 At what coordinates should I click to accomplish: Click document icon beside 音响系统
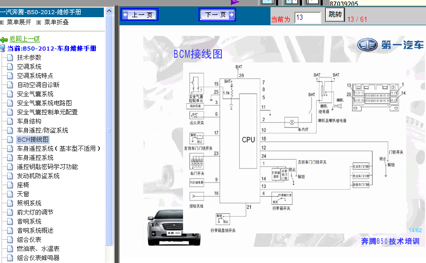pos(10,222)
